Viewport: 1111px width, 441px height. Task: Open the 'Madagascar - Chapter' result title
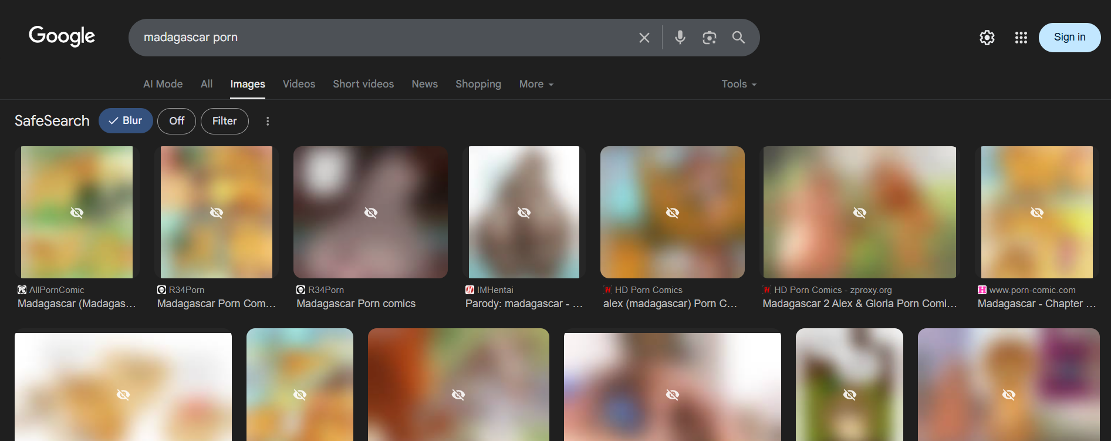tap(1036, 304)
